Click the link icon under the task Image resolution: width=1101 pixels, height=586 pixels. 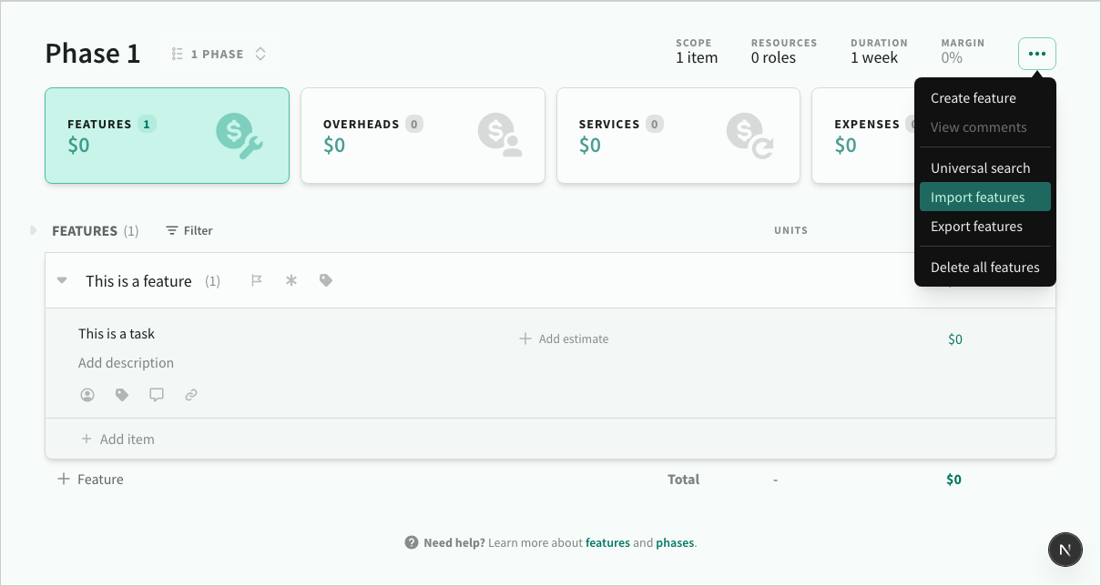pos(191,395)
